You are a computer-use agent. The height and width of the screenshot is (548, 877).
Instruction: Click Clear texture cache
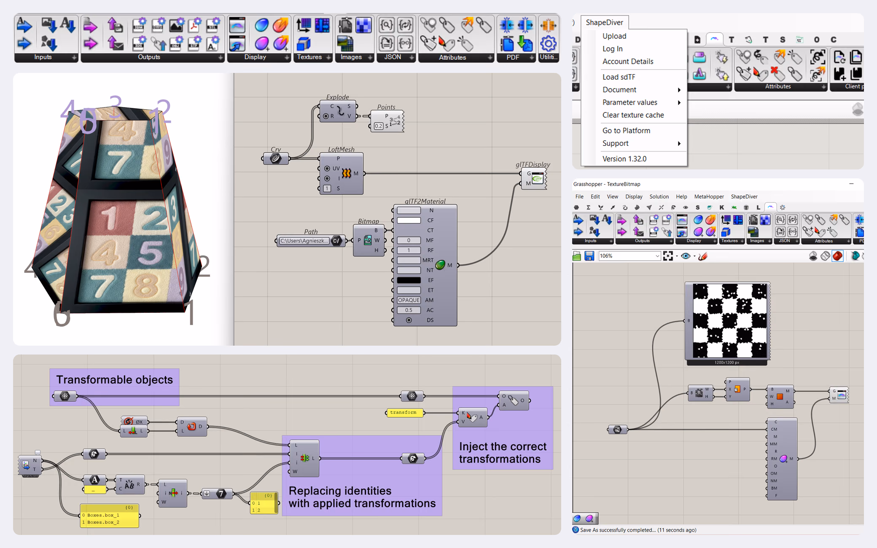tap(633, 115)
